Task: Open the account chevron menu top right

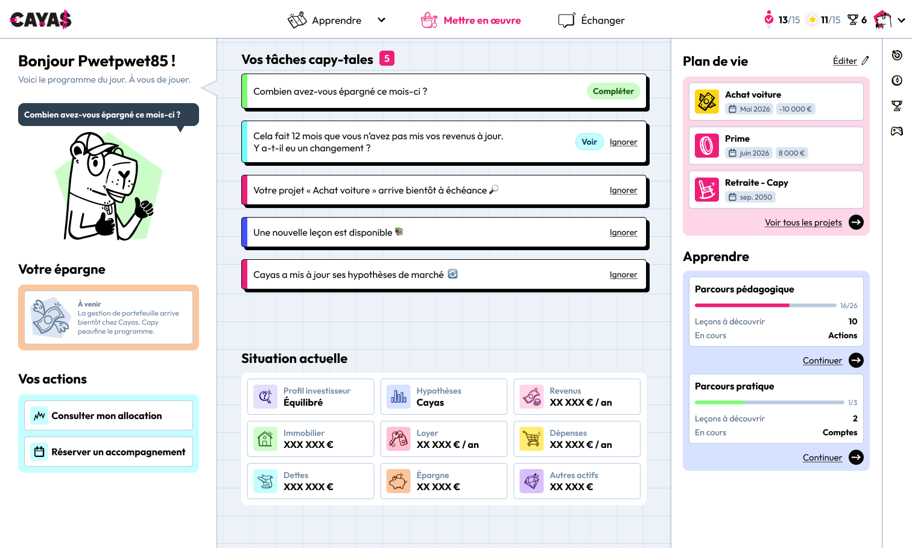Action: 901,19
